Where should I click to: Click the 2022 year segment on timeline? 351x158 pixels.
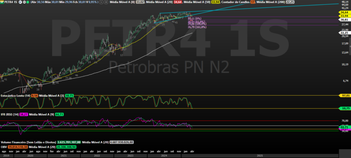pos(97,156)
